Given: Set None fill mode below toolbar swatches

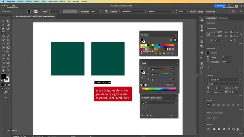Looking at the screenshot, I should [9, 84].
